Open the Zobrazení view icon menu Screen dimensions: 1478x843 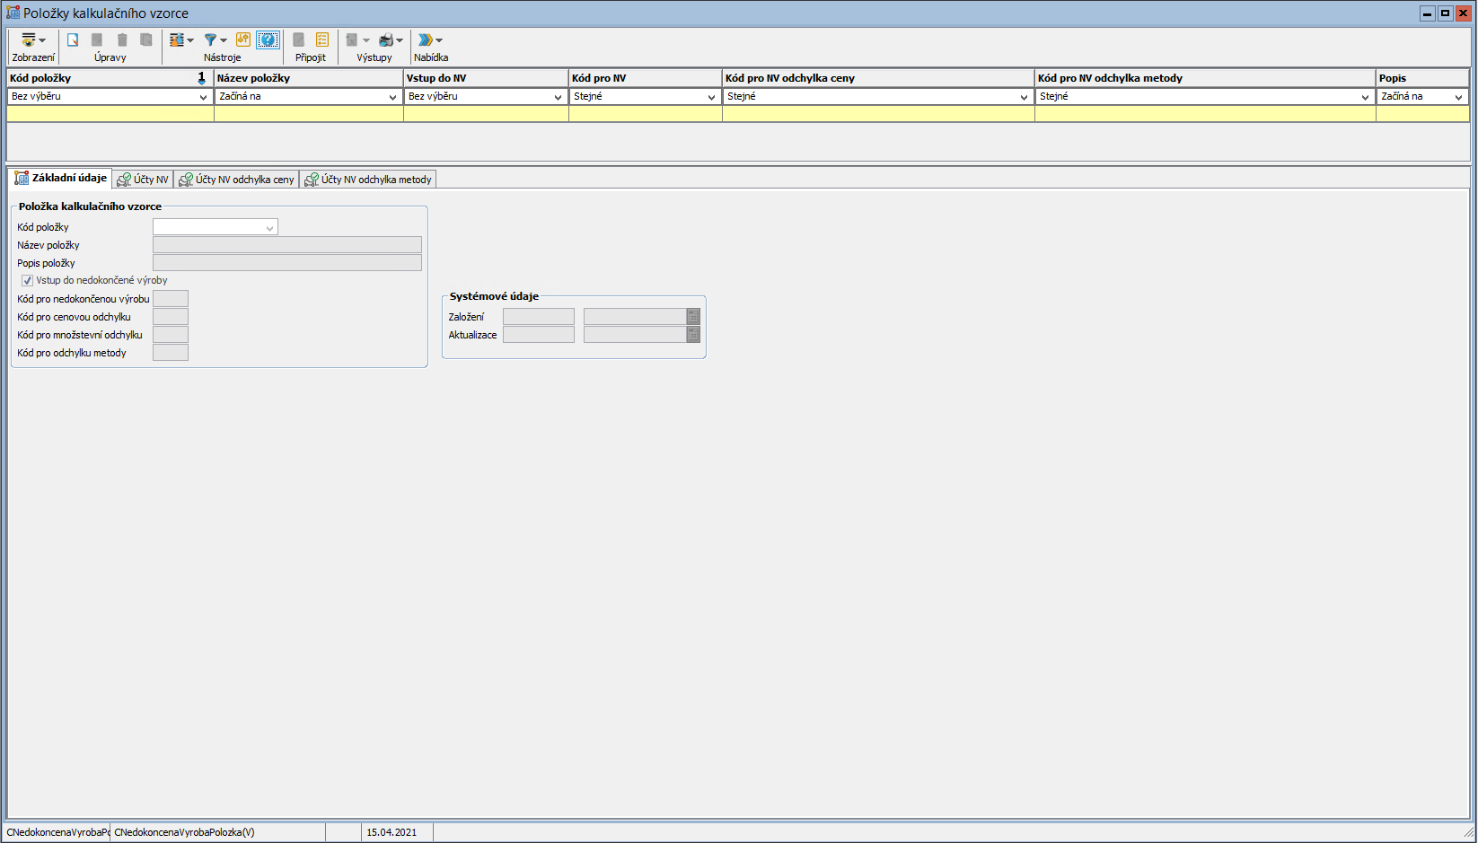(x=32, y=40)
